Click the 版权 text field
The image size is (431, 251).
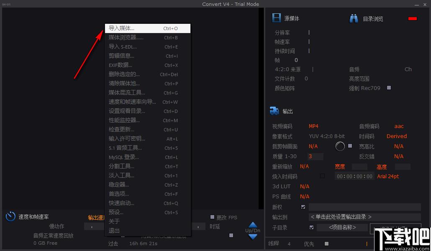pos(365,207)
